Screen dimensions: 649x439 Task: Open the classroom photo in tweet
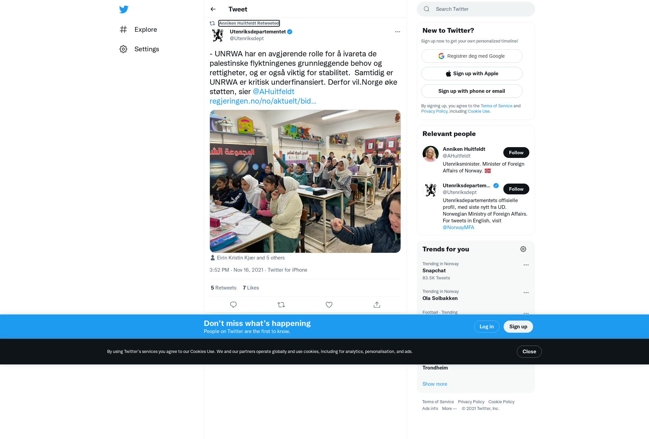pos(305,181)
